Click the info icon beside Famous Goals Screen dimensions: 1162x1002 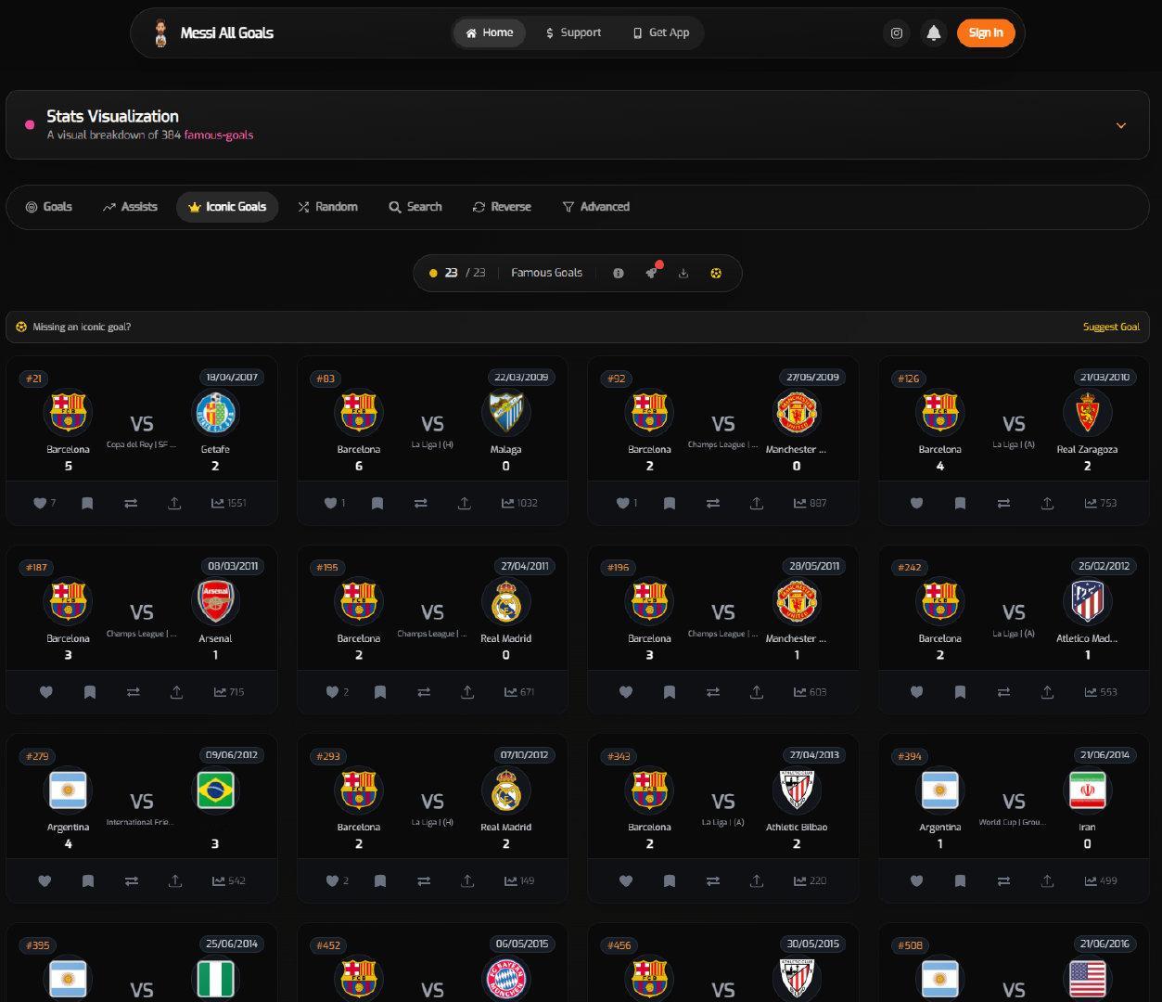[619, 273]
